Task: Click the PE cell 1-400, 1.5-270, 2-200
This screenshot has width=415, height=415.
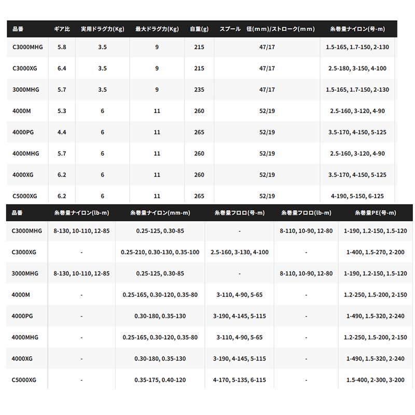Action: coord(375,252)
